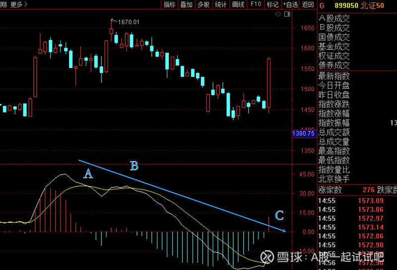Click the 返回 back button
The width and height of the screenshot is (397, 270).
pos(308,4)
